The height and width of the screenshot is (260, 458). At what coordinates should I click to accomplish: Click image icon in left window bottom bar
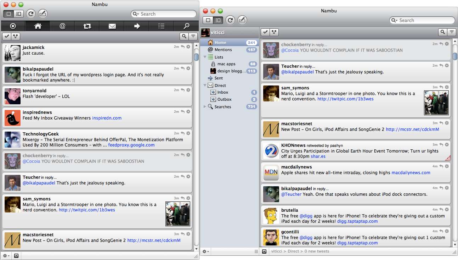click(16, 256)
